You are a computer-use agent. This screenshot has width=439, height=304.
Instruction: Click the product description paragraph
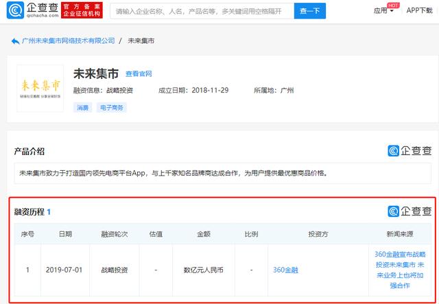pos(174,173)
